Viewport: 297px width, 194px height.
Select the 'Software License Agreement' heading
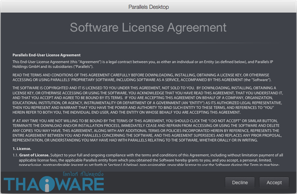[x=148, y=28]
